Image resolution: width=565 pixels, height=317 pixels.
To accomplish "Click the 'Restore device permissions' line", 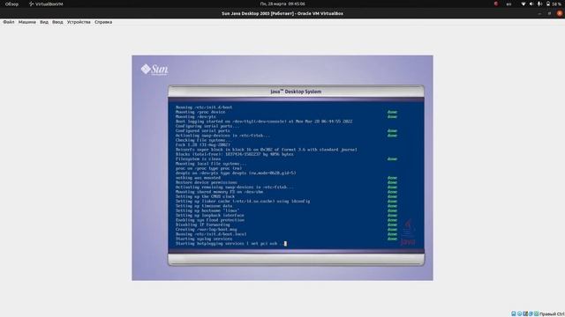I will pyautogui.click(x=207, y=182).
